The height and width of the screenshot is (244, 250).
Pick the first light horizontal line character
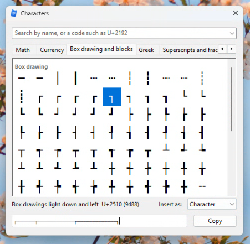[x=22, y=78]
